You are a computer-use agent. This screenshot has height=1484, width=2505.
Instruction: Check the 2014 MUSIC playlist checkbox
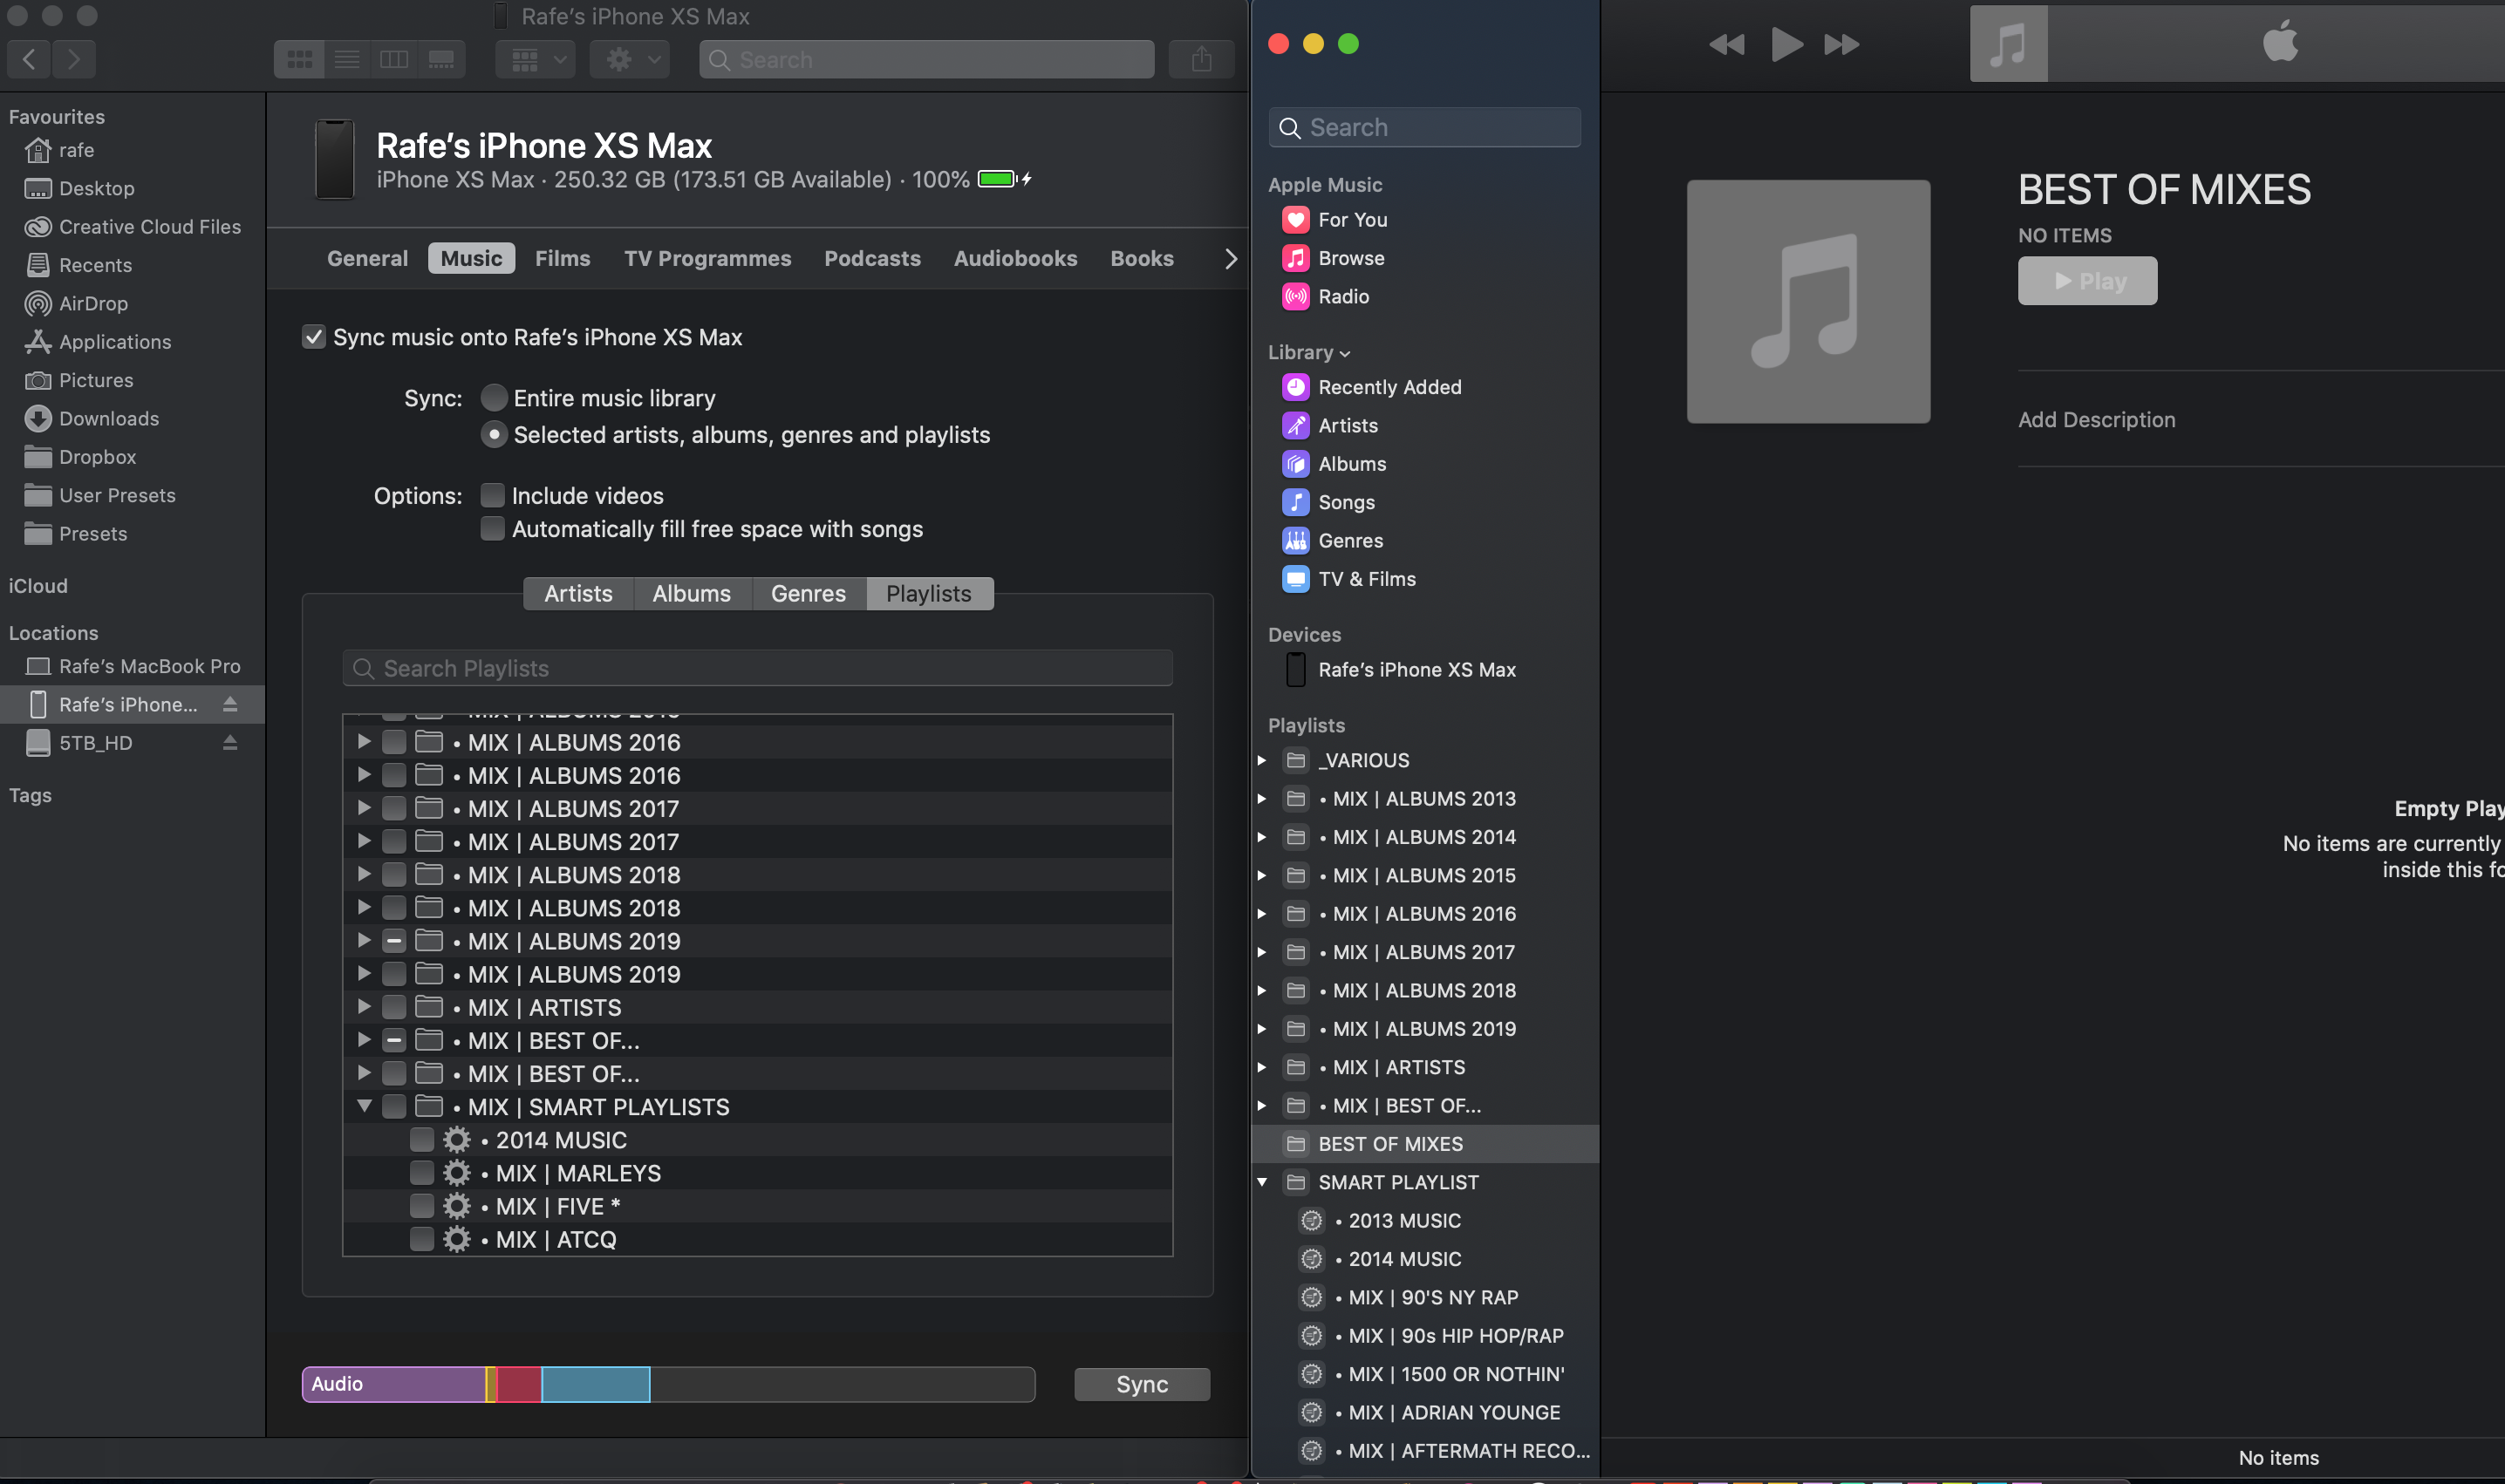(422, 1140)
